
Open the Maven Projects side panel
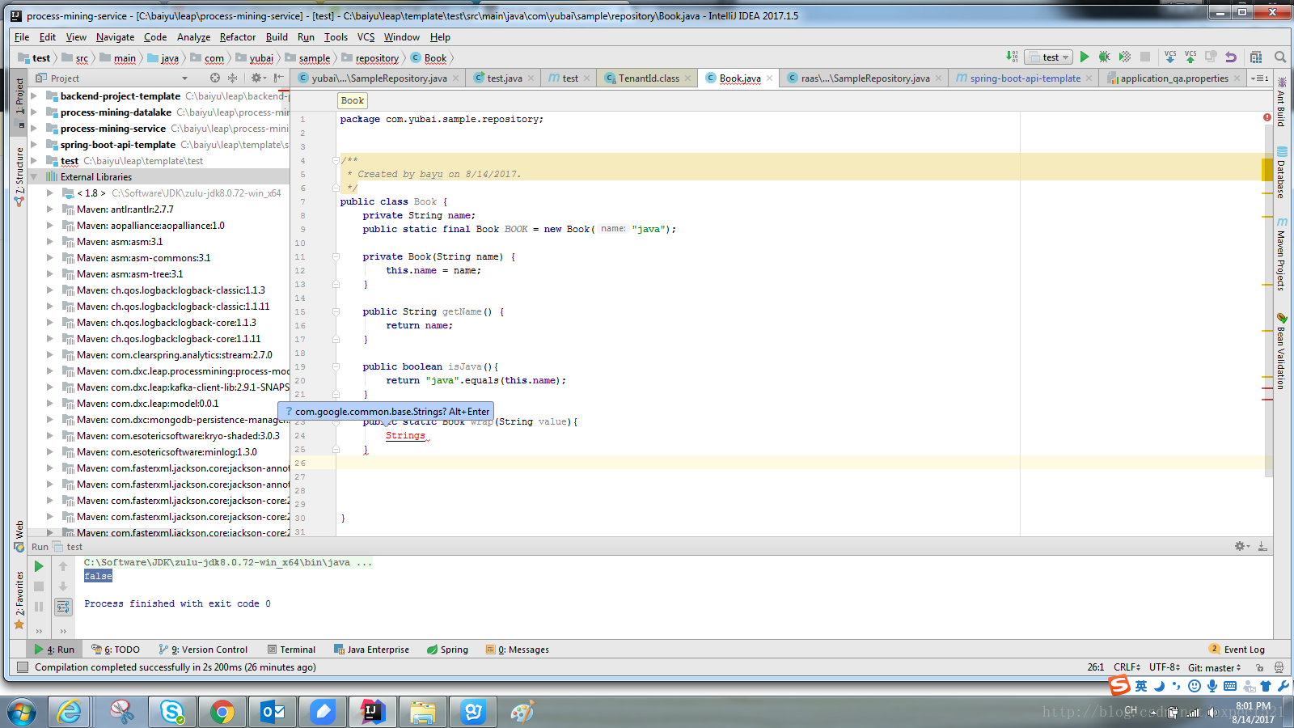(1281, 253)
